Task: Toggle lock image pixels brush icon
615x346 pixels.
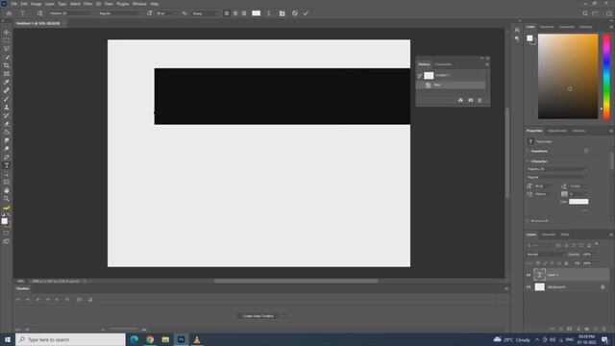Action: click(545, 263)
